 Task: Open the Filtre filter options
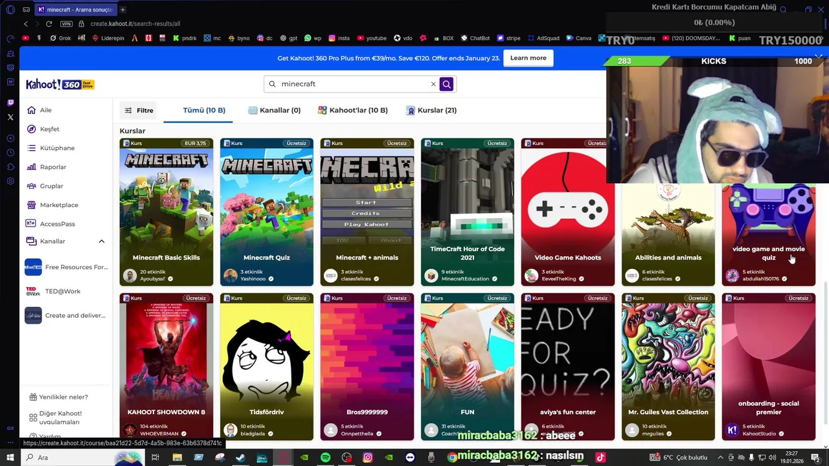click(139, 111)
